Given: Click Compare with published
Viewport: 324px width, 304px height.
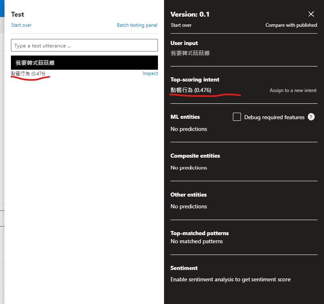Looking at the screenshot, I should pos(291,25).
